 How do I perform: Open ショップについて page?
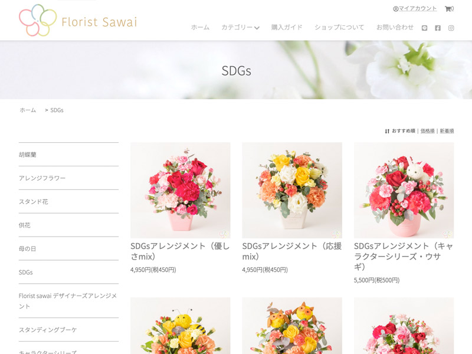tap(339, 27)
